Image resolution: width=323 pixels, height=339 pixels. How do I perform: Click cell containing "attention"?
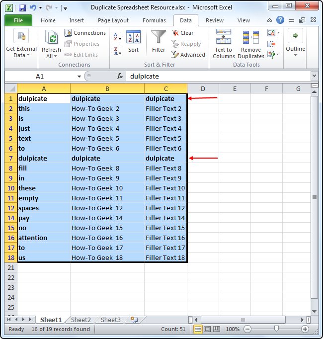44,238
